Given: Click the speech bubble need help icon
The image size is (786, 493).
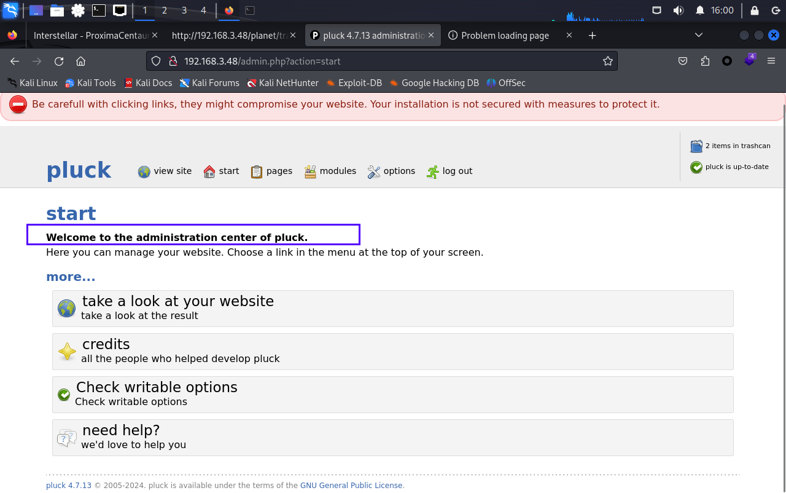Looking at the screenshot, I should tap(67, 438).
